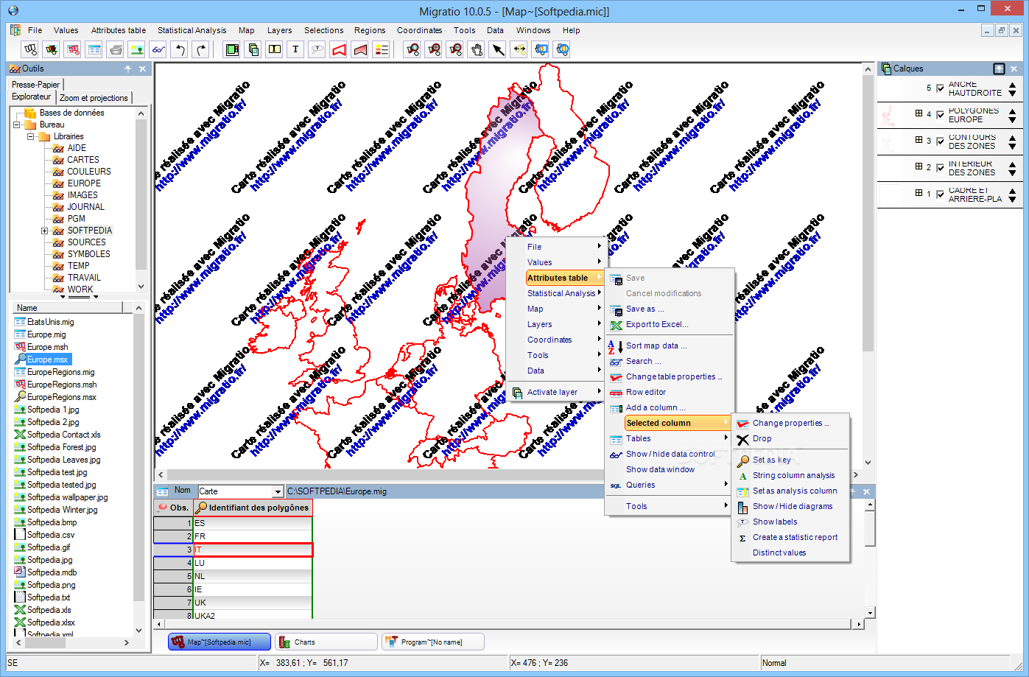Click the redo arrow in the toolbar
The height and width of the screenshot is (677, 1029).
(x=200, y=49)
